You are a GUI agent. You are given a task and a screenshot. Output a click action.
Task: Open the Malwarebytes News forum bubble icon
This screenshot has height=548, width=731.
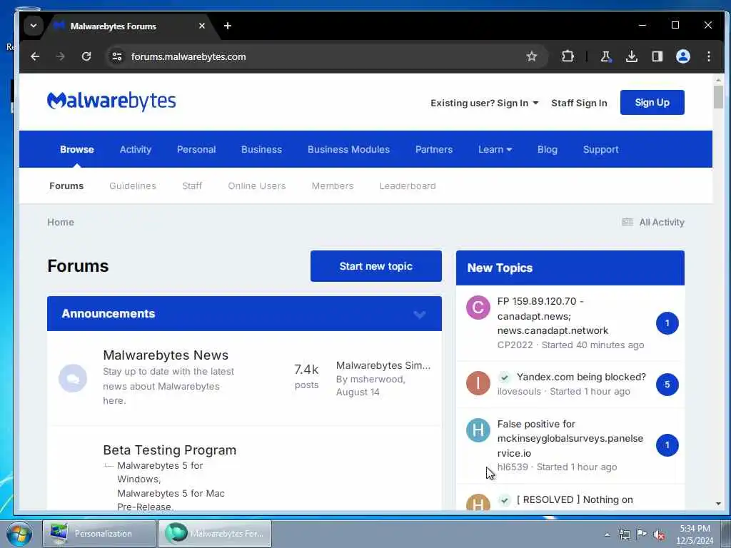click(x=73, y=378)
